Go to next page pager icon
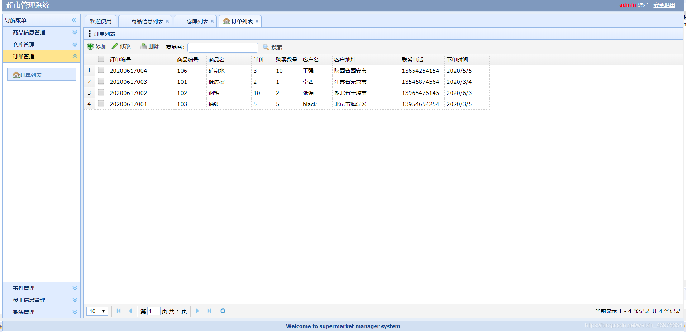Image resolution: width=686 pixels, height=332 pixels. click(197, 311)
